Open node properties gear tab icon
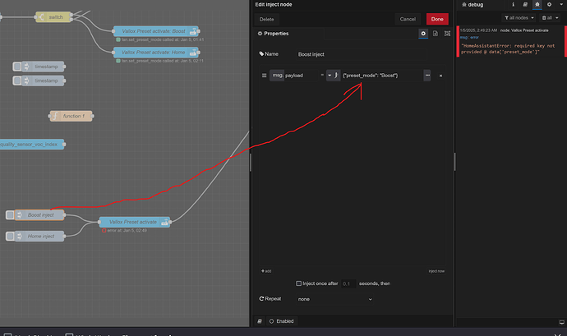The image size is (567, 336). [x=423, y=34]
